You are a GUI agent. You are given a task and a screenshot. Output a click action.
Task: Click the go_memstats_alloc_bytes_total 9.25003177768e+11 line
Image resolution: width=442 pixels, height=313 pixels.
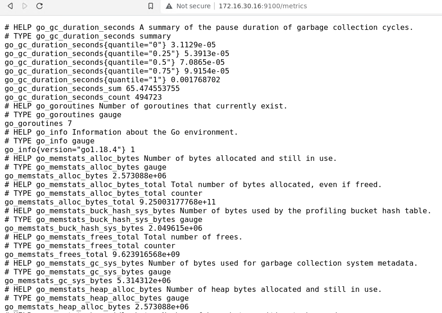coord(110,202)
